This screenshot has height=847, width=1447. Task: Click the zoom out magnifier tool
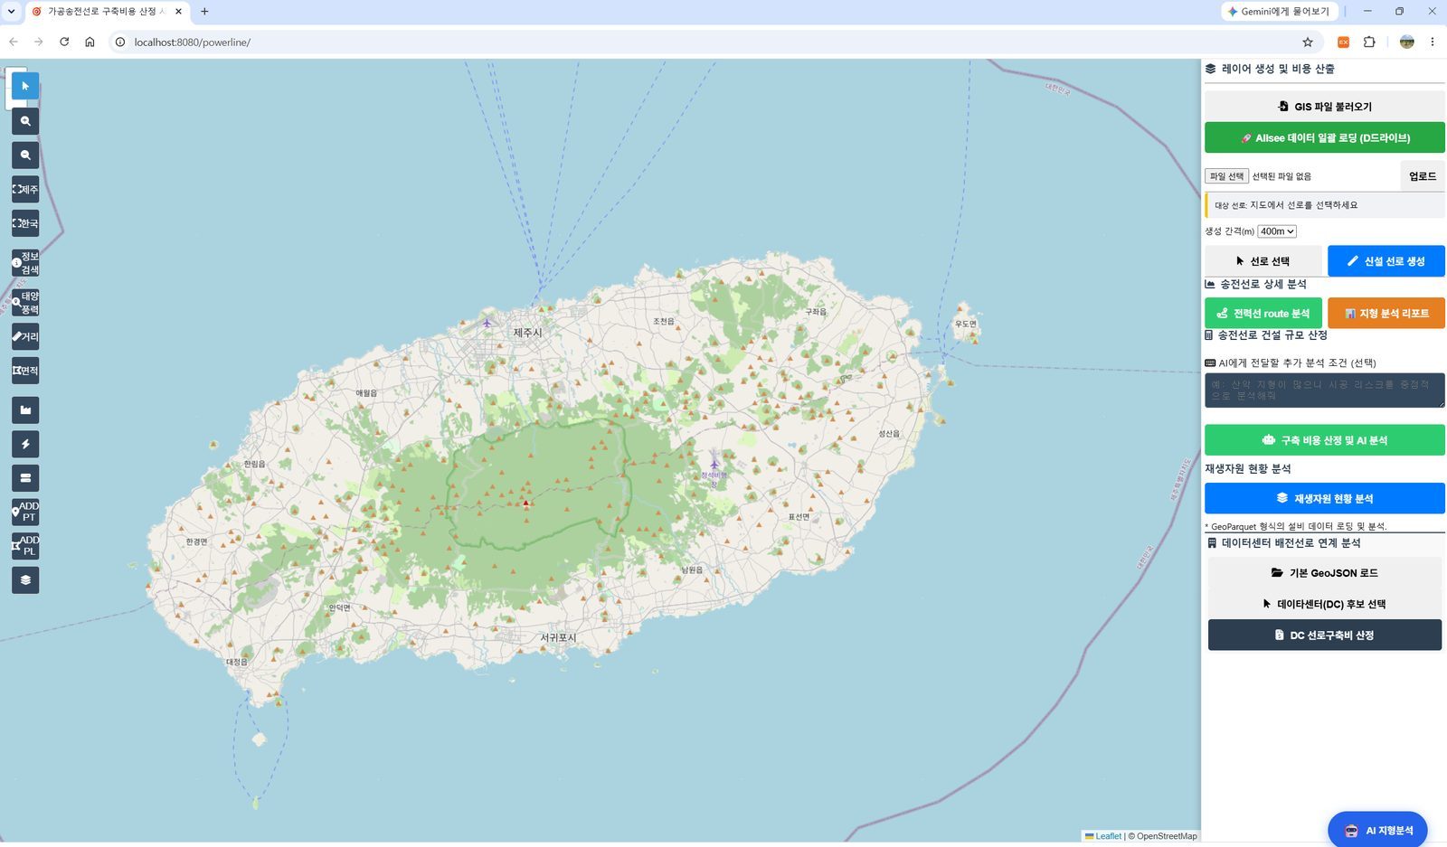(25, 155)
